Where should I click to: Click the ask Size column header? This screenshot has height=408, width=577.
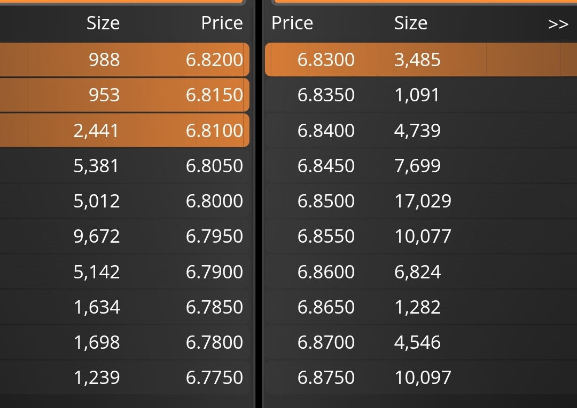point(411,23)
